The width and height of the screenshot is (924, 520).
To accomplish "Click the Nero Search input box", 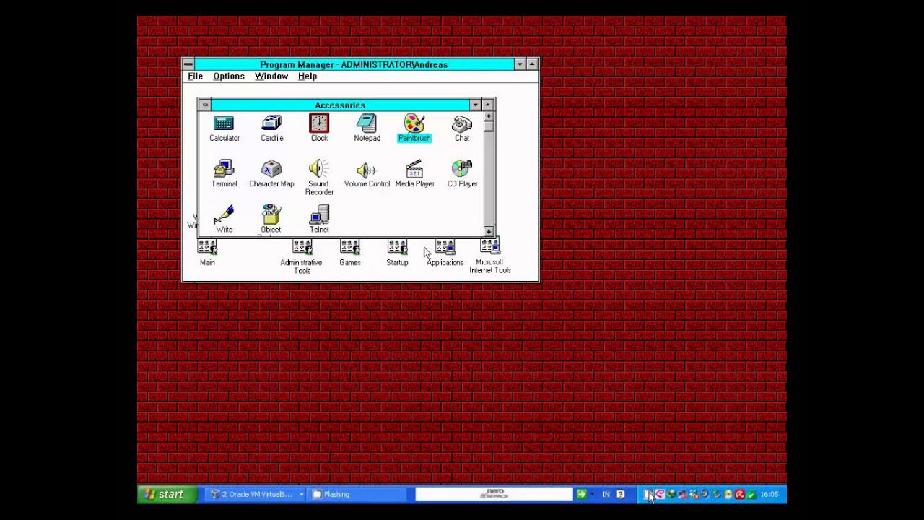I will [494, 494].
